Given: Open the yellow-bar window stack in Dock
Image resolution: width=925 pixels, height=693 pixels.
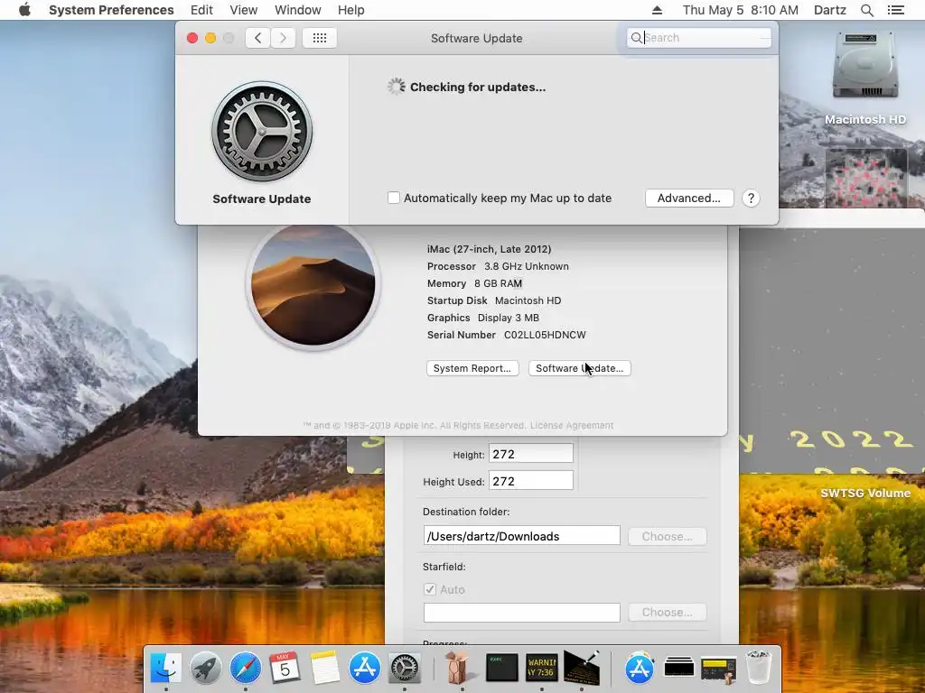Looking at the screenshot, I should click(718, 669).
